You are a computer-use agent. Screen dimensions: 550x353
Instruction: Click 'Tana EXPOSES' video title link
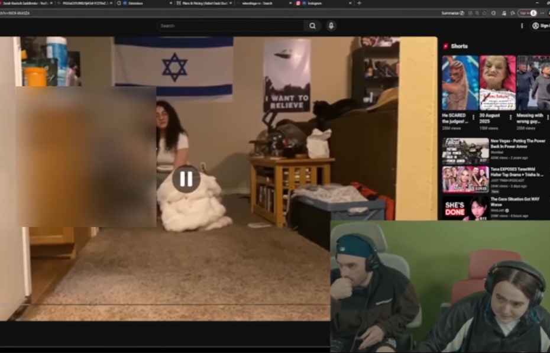point(517,171)
